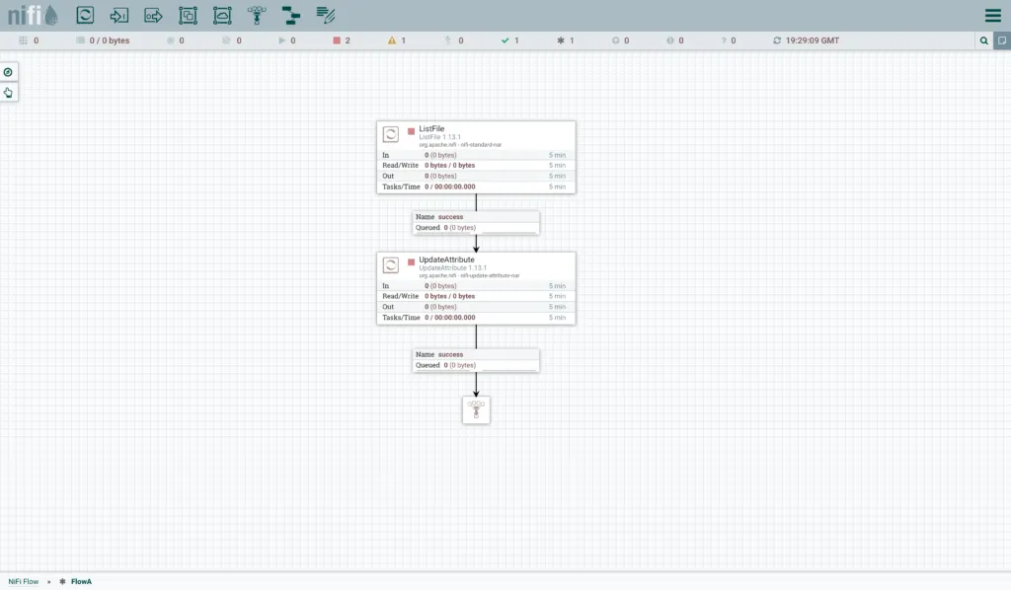Click the NiFi Flow breadcrumb link
This screenshot has height=590, width=1011.
tap(24, 582)
